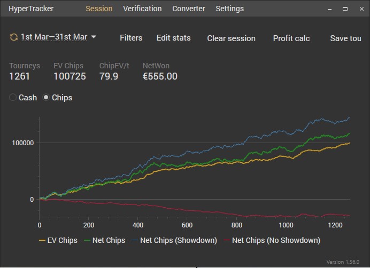370x268 pixels.
Task: Click the Filters button
Action: click(x=131, y=38)
